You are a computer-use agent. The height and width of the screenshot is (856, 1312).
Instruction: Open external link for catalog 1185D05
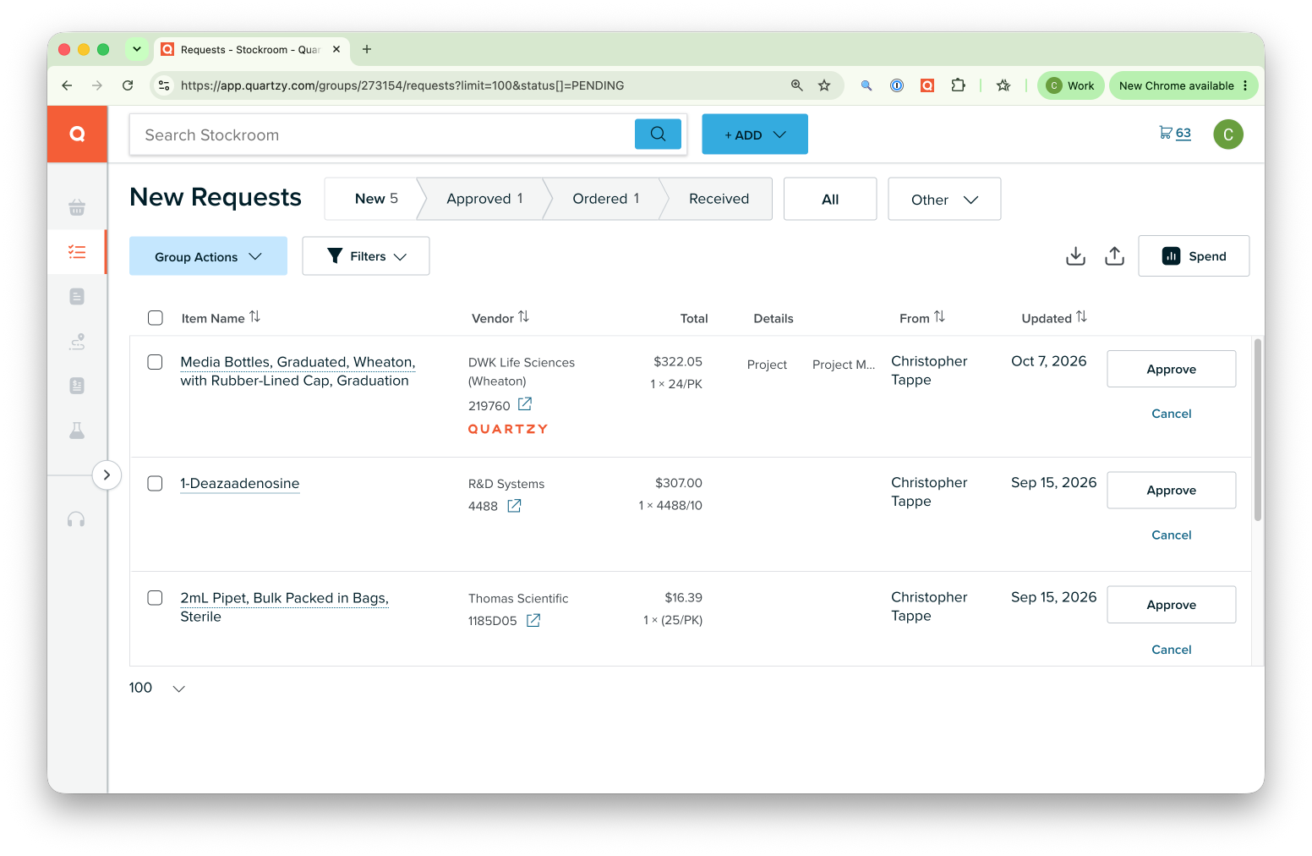pyautogui.click(x=533, y=620)
